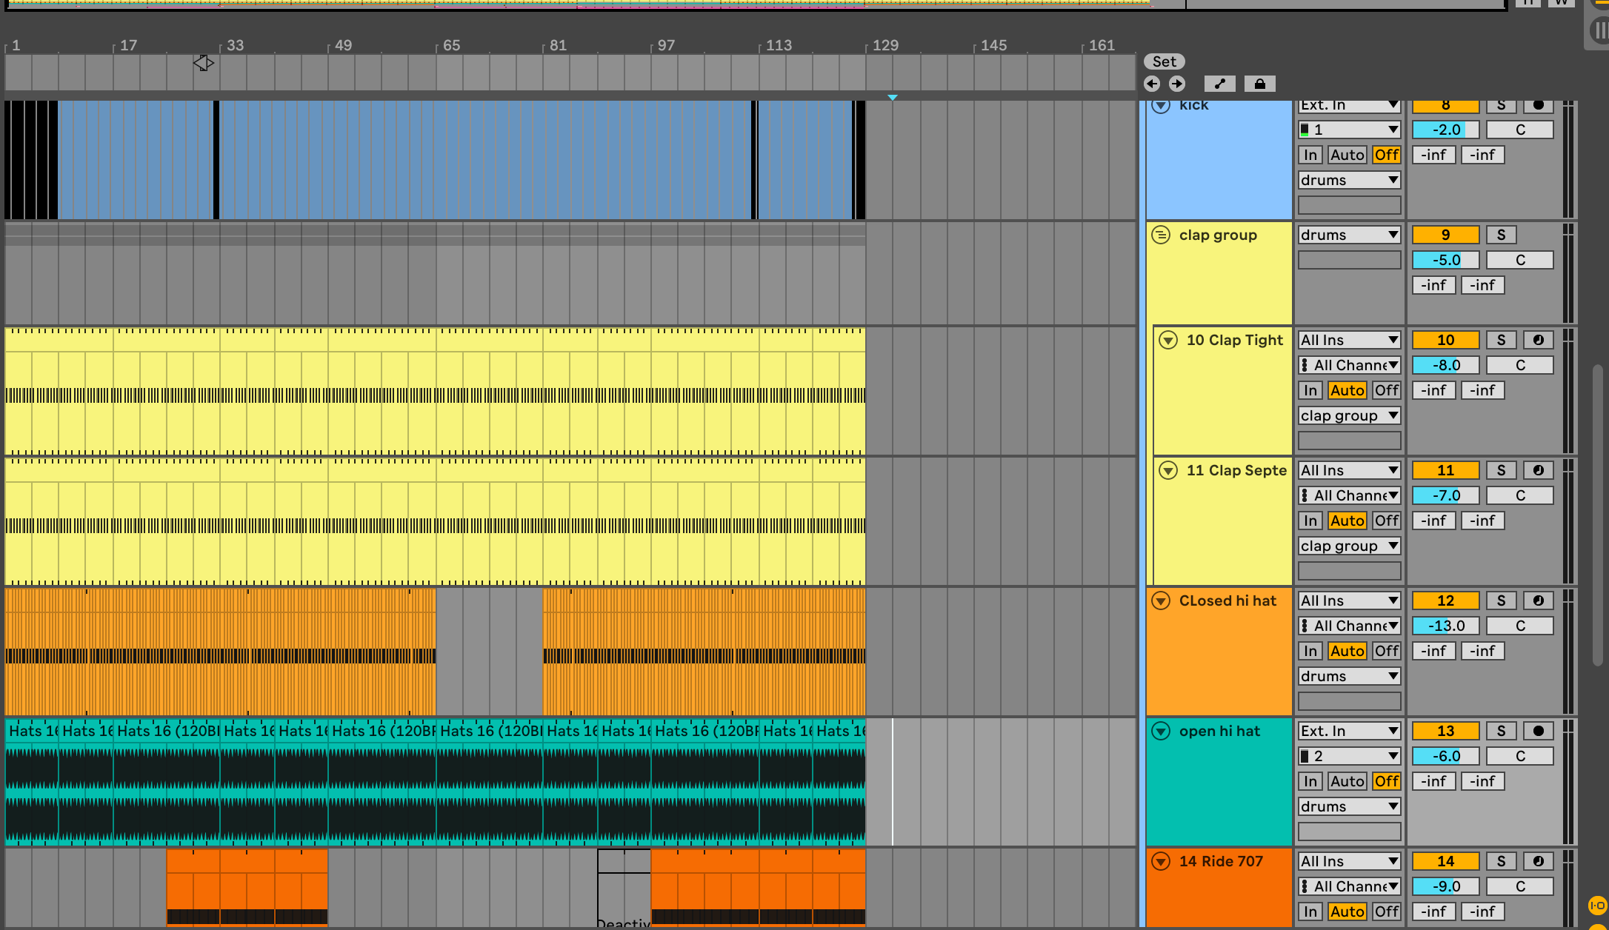Viewport: 1609px width, 930px height.
Task: Open open hi hat Ext. In dropdown
Action: pyautogui.click(x=1349, y=731)
